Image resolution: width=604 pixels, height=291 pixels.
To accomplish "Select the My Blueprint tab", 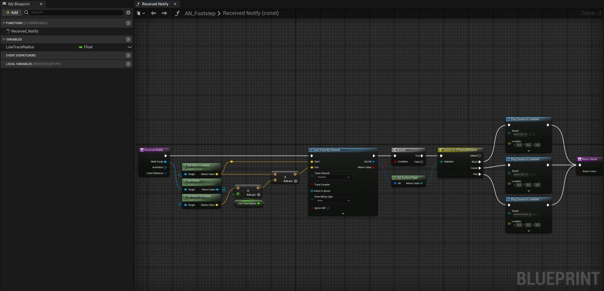I will [19, 4].
